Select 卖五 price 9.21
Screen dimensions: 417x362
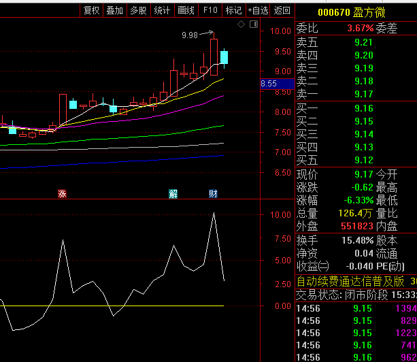coord(364,43)
